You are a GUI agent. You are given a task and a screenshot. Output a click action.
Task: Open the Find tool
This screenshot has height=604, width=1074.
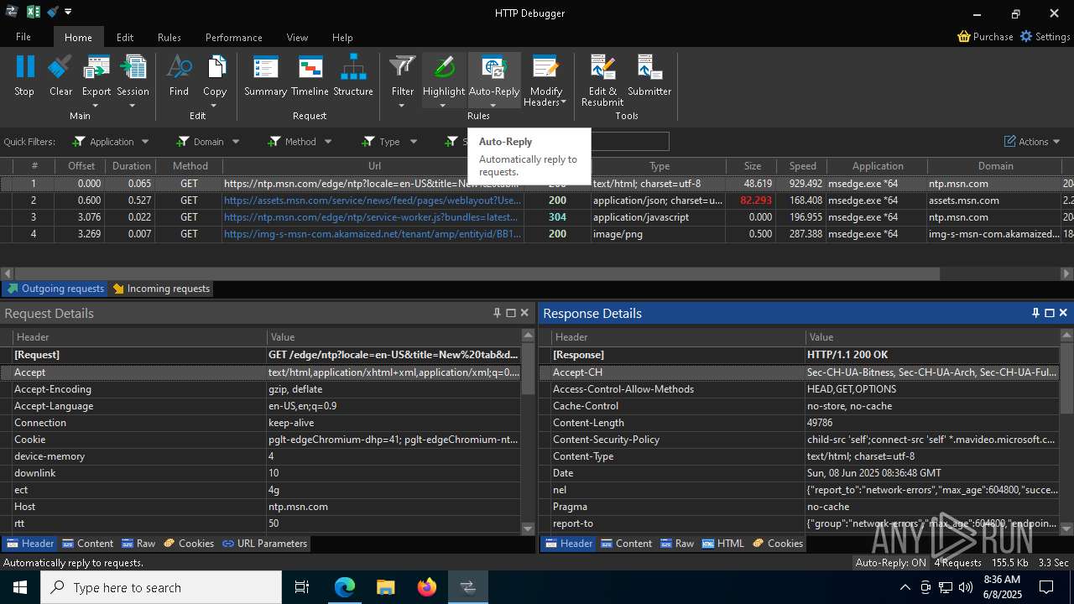tap(179, 75)
